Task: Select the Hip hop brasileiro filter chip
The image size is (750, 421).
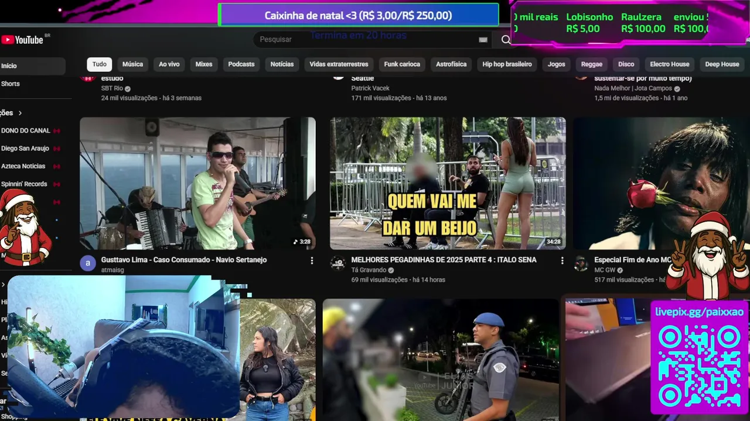Action: (x=507, y=64)
